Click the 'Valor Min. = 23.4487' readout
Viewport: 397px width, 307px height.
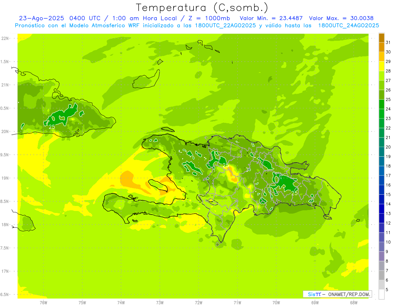[271, 18]
